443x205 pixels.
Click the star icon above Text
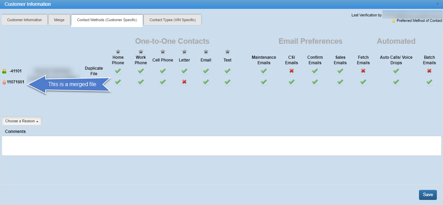coord(227,51)
